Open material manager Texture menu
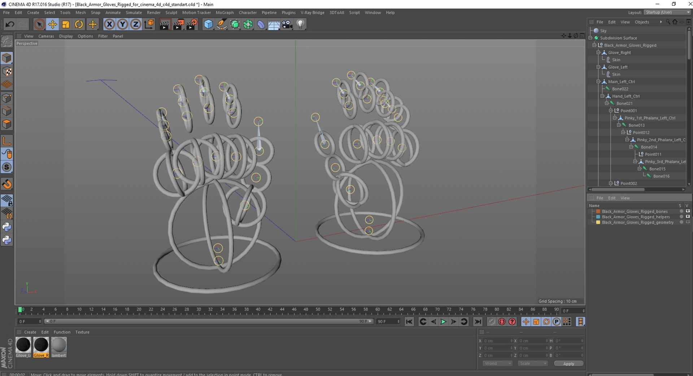Screen dimensions: 693x376 tap(82, 332)
